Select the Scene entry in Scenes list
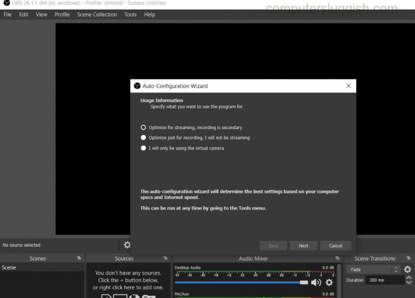Image resolution: width=415 pixels, height=298 pixels. point(42,267)
